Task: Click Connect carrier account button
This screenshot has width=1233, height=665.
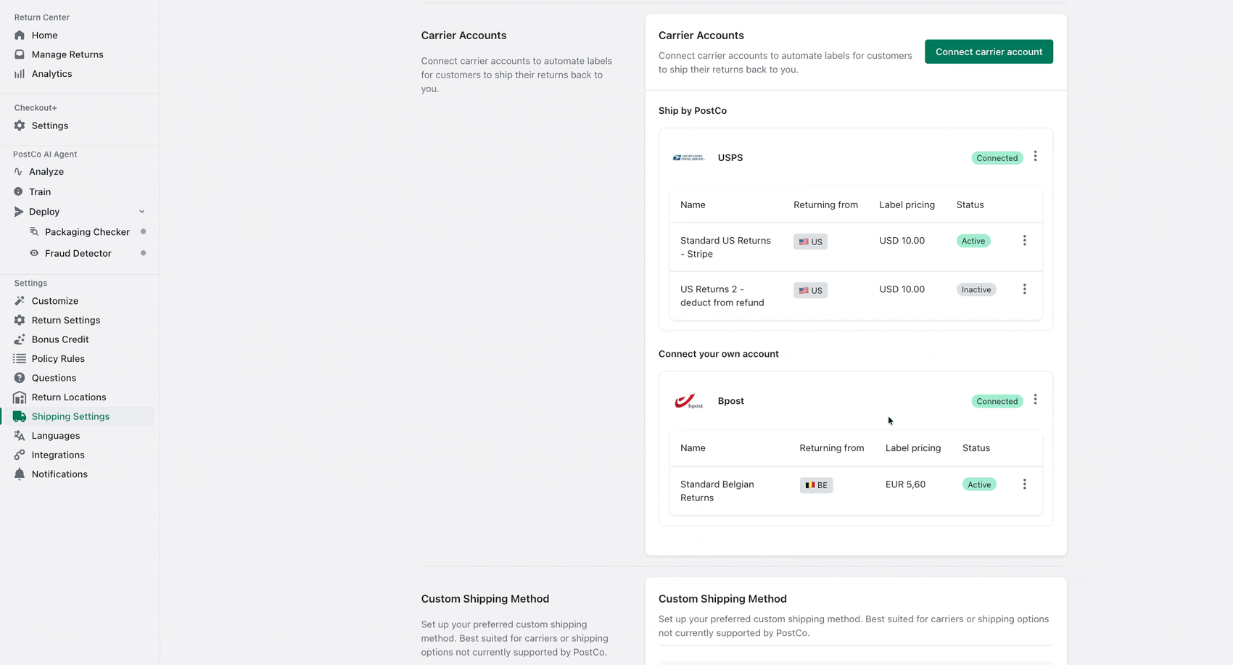Action: tap(989, 51)
